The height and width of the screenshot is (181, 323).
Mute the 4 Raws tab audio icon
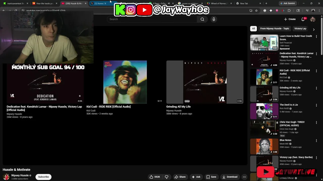[169, 4]
